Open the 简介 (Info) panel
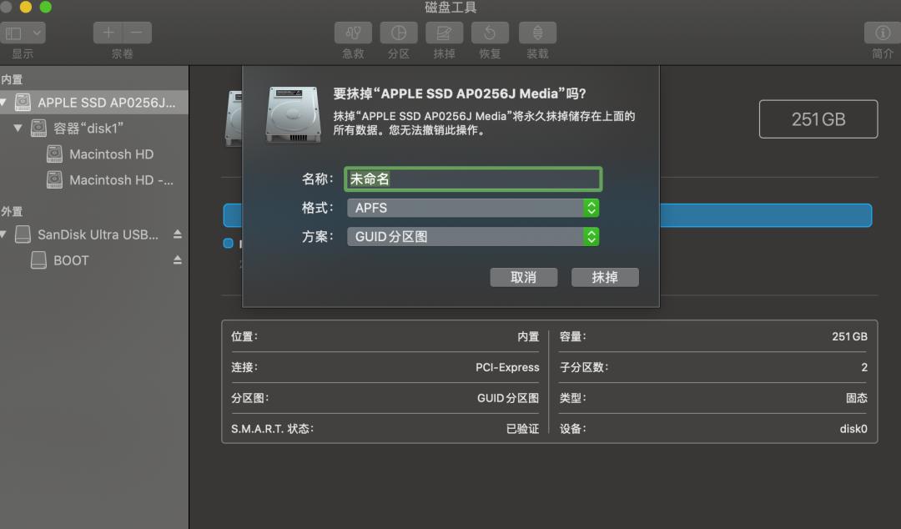Viewport: 901px width, 529px height. tap(882, 32)
